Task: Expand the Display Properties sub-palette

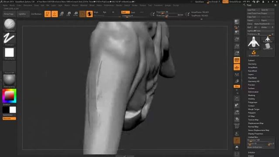Action: (255, 134)
